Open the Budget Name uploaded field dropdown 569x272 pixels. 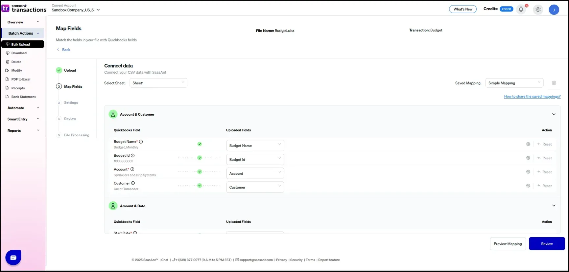click(255, 146)
